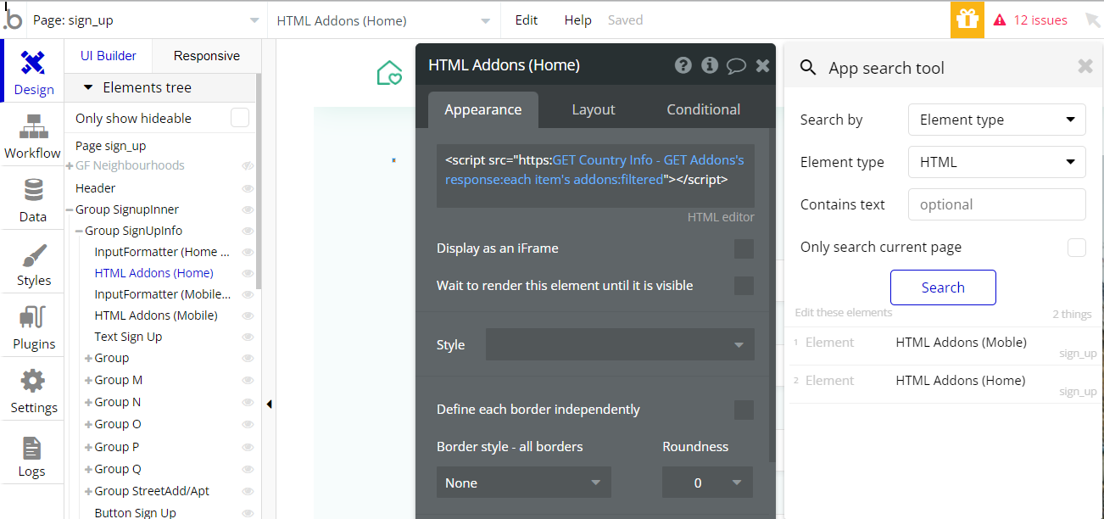Open the Help menu
The width and height of the screenshot is (1104, 519).
point(577,20)
